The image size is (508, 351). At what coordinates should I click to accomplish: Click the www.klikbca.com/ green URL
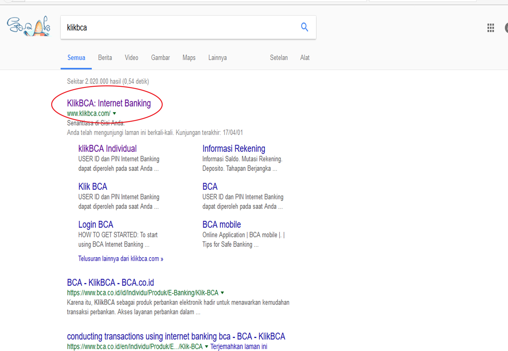pyautogui.click(x=89, y=113)
